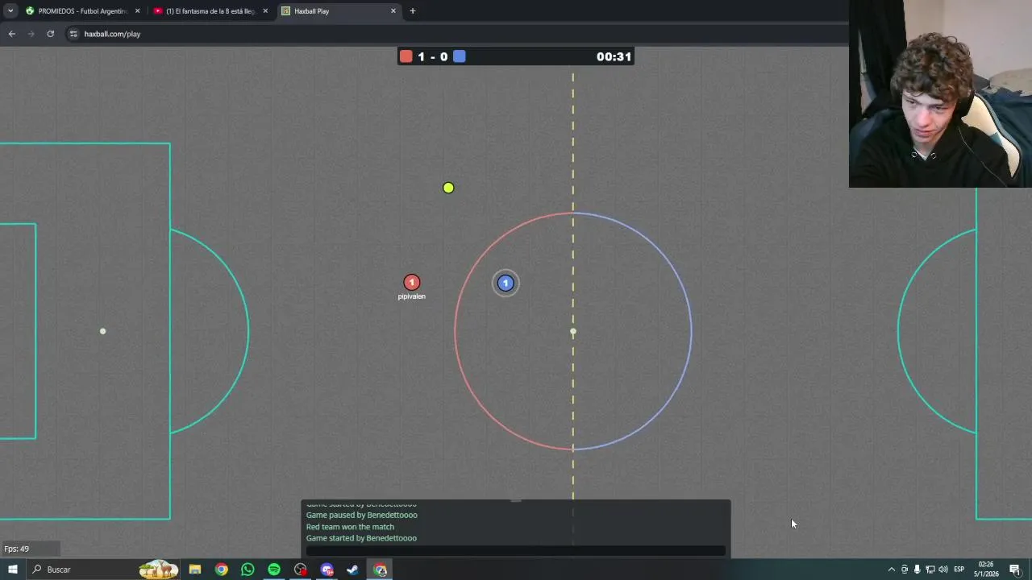Click the blue player disc numbered 1

coord(506,283)
